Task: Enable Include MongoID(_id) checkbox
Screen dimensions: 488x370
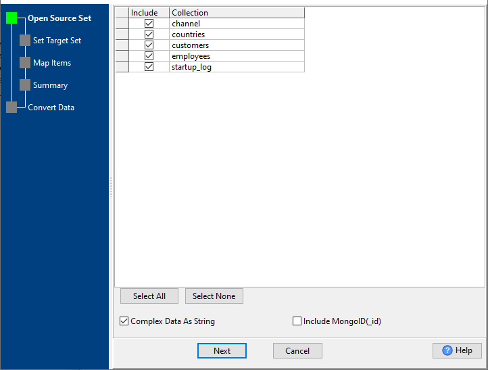Action: (297, 321)
